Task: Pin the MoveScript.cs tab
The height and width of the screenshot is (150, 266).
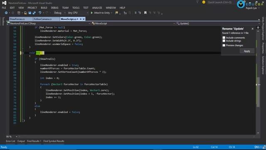Action: (x=81, y=19)
